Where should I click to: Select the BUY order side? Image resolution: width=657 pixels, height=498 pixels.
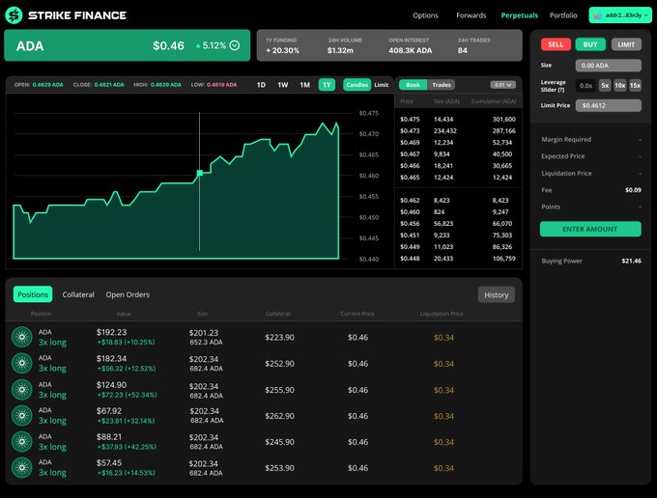click(590, 44)
